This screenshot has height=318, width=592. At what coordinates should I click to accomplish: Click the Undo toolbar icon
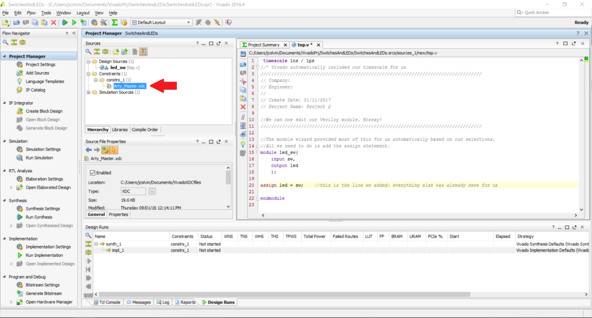(x=17, y=22)
